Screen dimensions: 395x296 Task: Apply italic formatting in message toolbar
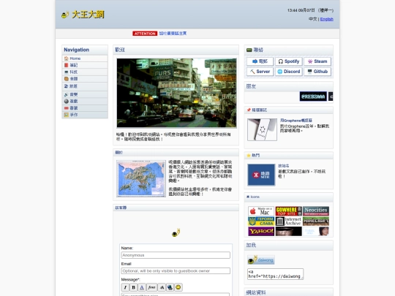click(x=125, y=287)
